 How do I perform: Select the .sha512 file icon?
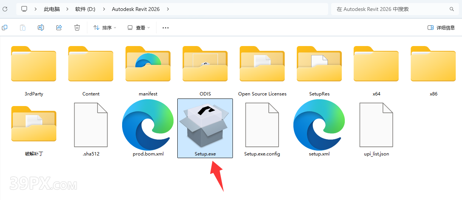pos(91,125)
